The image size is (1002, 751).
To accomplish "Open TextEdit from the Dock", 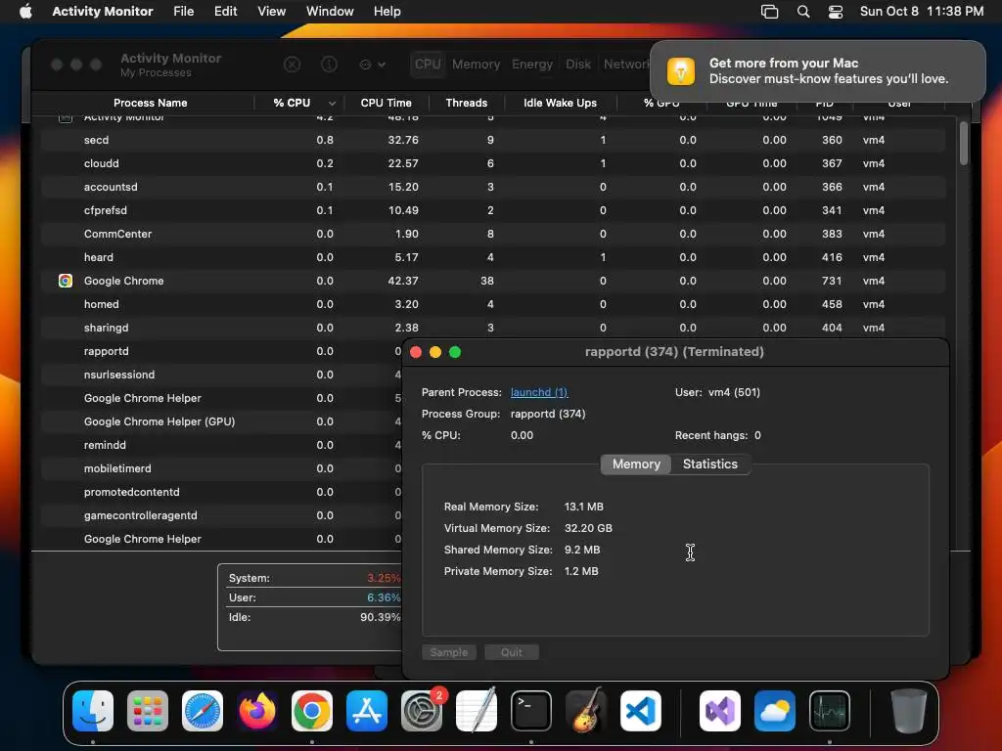I will 477,711.
